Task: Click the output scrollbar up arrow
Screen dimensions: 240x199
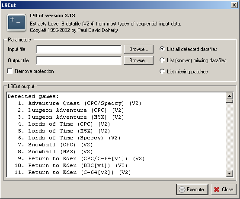Action: pos(230,96)
